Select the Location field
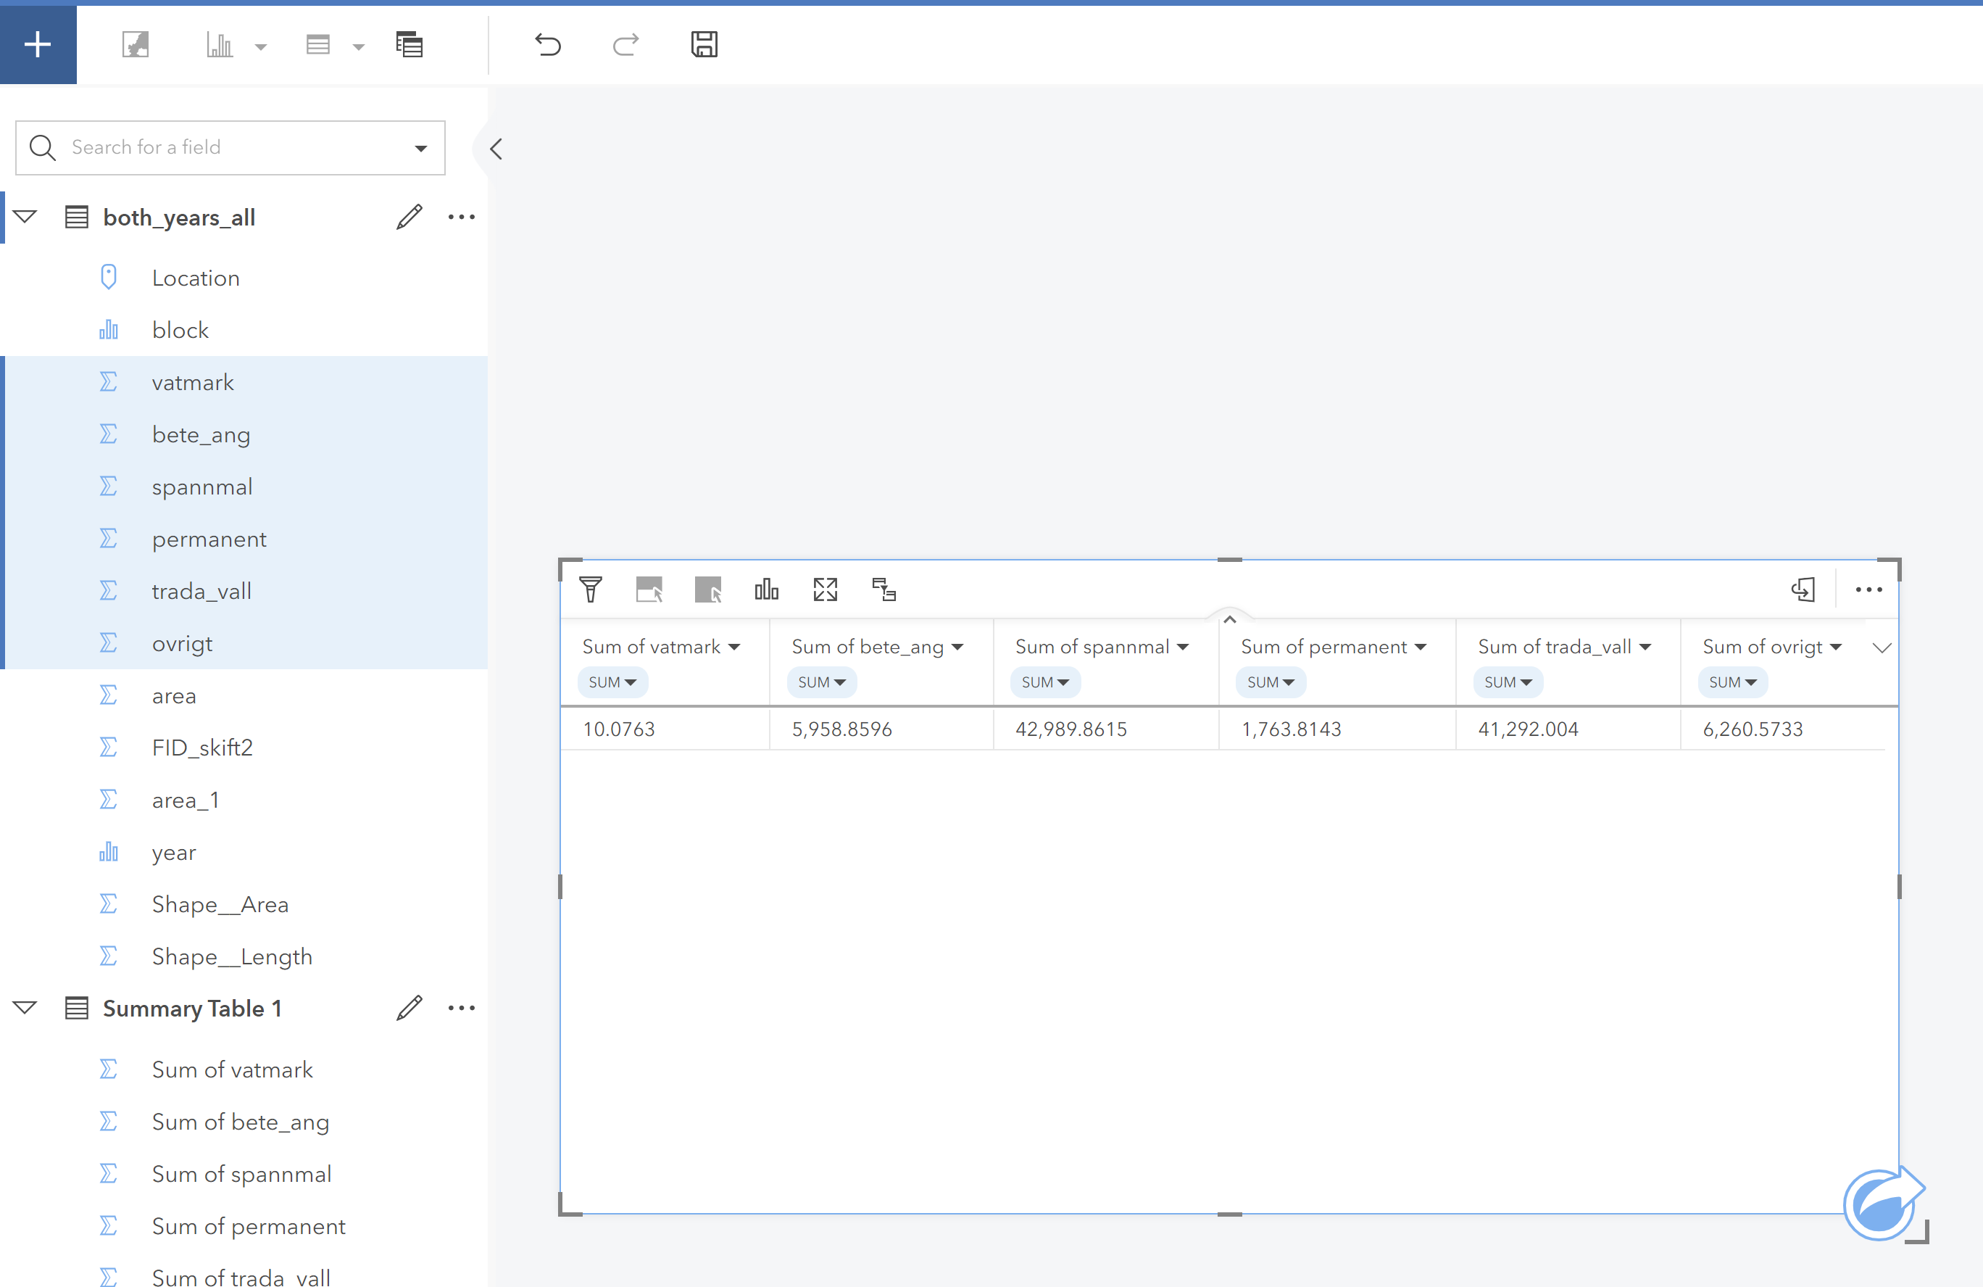Viewport: 1983px width, 1287px height. (196, 278)
